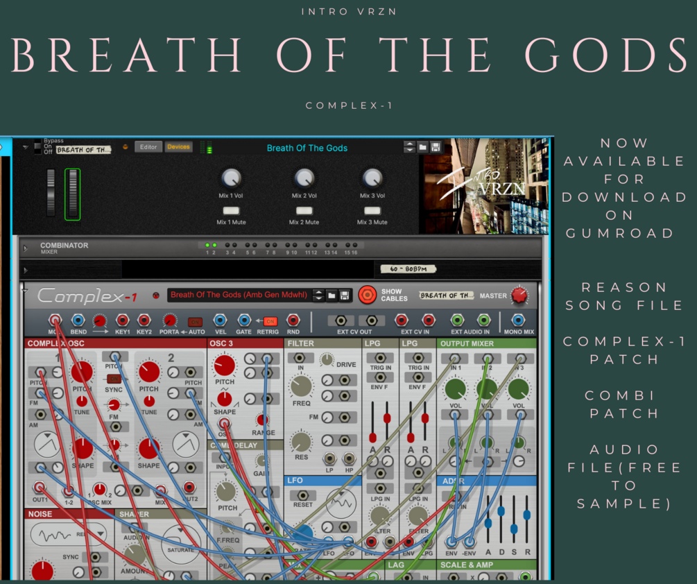Click the first EXT CV OUT jack

[341, 320]
